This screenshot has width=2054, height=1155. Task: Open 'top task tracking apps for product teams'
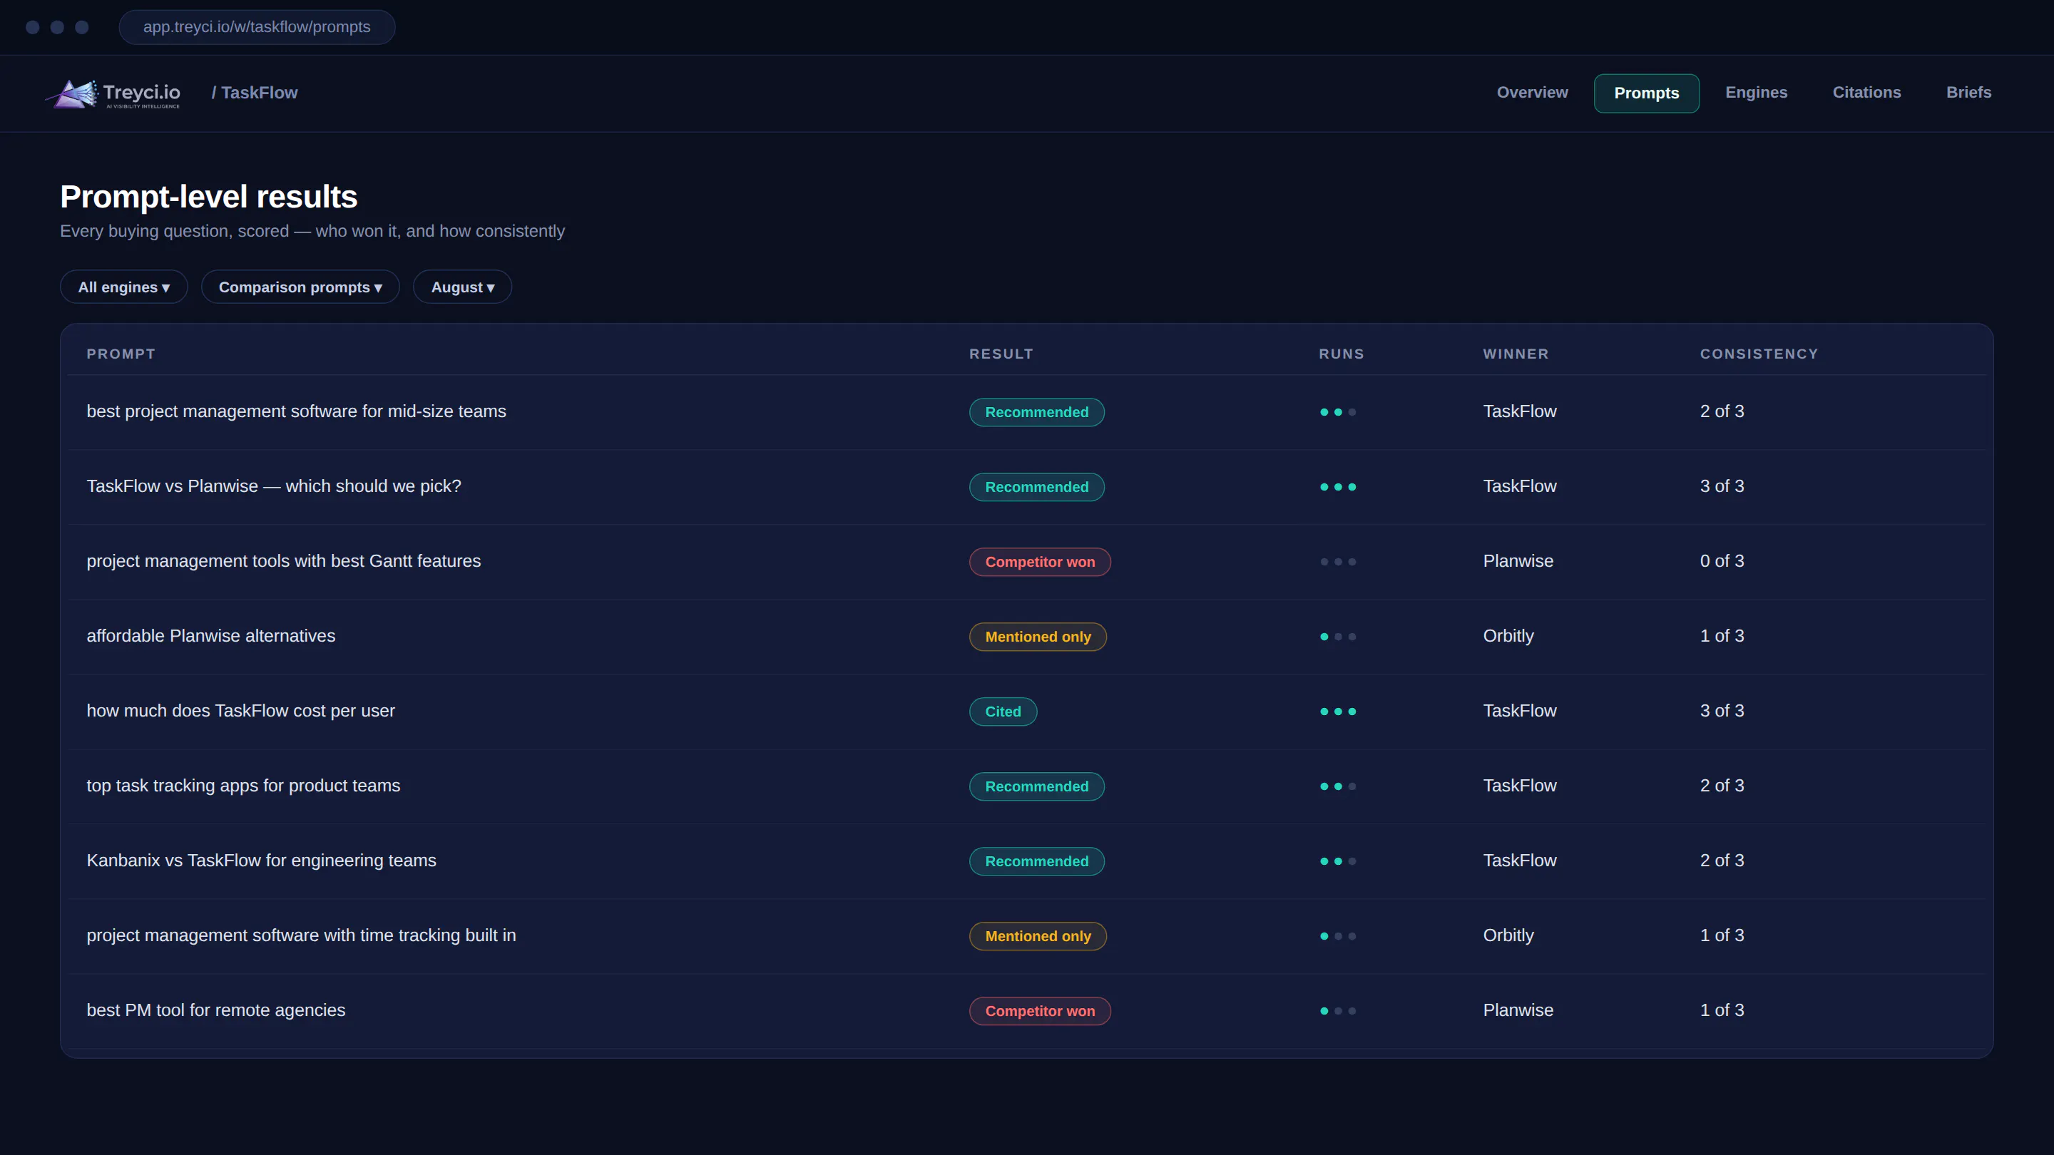coord(243,786)
